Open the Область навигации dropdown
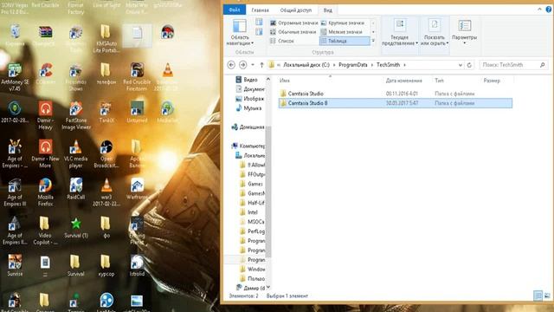The width and height of the screenshot is (554, 312). (x=240, y=33)
